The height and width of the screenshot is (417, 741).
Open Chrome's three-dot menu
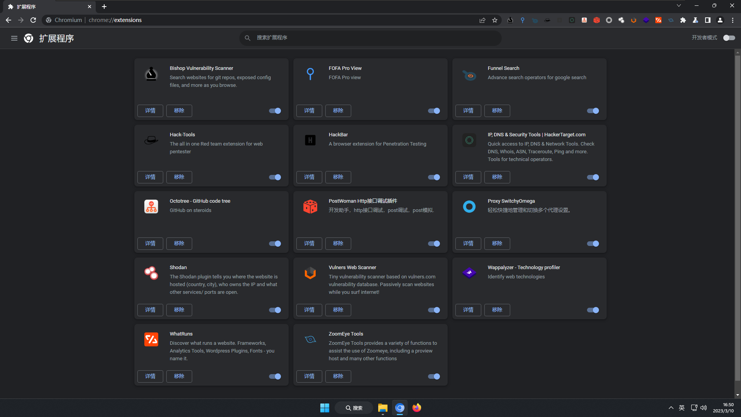pyautogui.click(x=733, y=20)
